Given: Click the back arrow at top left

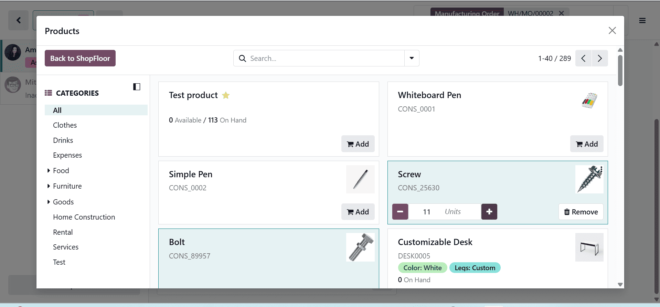Looking at the screenshot, I should tap(18, 20).
